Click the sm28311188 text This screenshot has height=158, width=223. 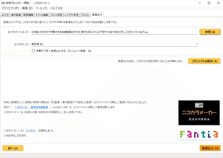pyautogui.click(x=60, y=107)
